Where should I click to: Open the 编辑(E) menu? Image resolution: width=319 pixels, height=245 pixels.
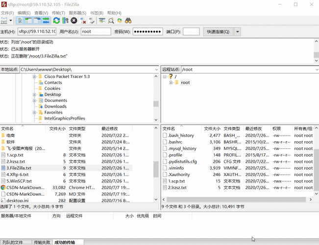pos(24,13)
